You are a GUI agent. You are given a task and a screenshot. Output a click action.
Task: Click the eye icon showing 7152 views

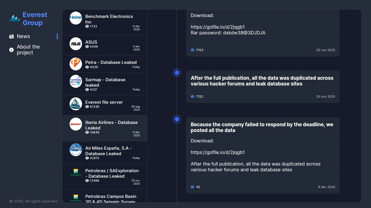click(x=192, y=96)
